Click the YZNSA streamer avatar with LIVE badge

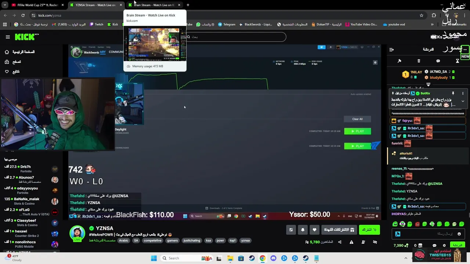77,234
